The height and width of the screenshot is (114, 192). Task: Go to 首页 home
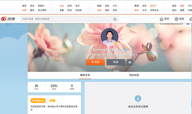click(x=164, y=19)
